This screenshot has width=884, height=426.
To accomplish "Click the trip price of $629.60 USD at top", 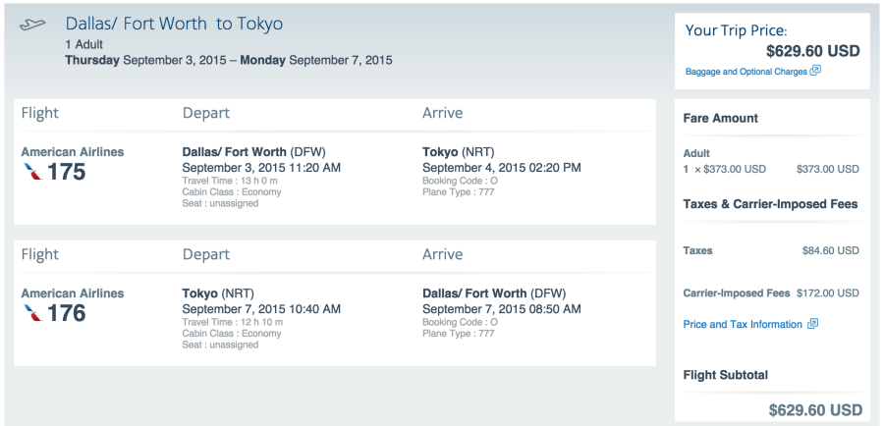I will 813,51.
